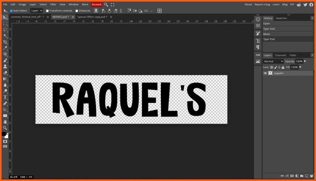
Task: Click the export download icon in options bar
Action: pos(96,11)
